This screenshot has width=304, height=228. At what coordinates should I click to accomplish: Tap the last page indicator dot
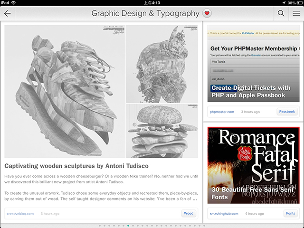tap(204, 226)
